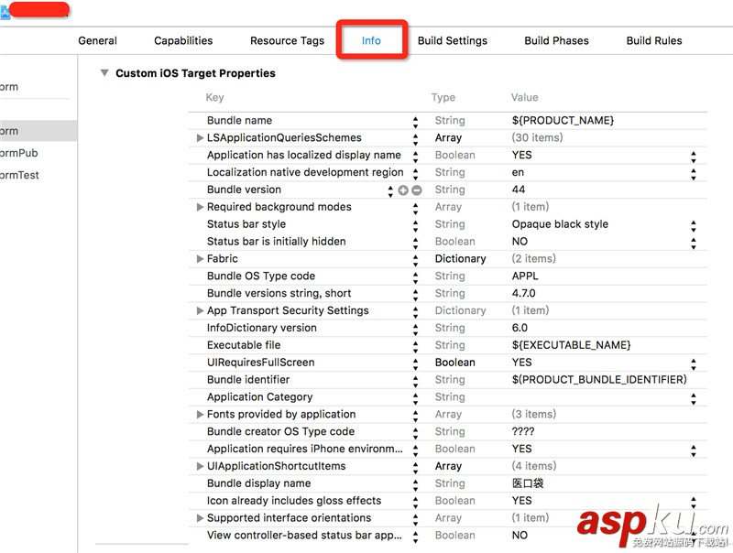Open value popup for UIRequiresFullScreen
733x553 pixels.
coord(693,363)
